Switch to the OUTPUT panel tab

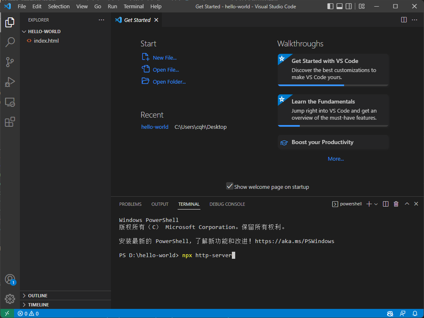point(160,204)
